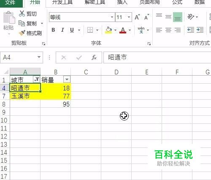Click the formula bar confirm checkmark
Viewport: 211px width, 180px height.
[79, 57]
